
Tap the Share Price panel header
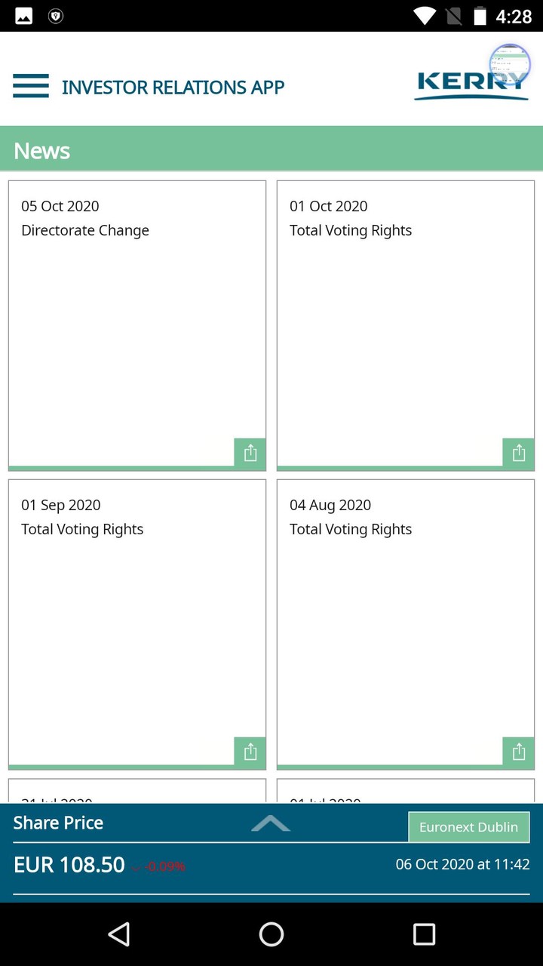coord(58,823)
